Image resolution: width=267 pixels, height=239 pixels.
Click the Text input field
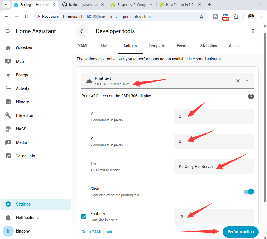pos(214,167)
